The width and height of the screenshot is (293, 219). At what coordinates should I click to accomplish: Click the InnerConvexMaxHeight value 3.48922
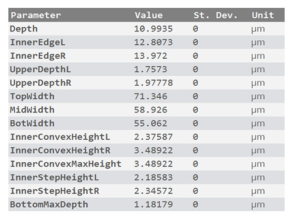(153, 164)
